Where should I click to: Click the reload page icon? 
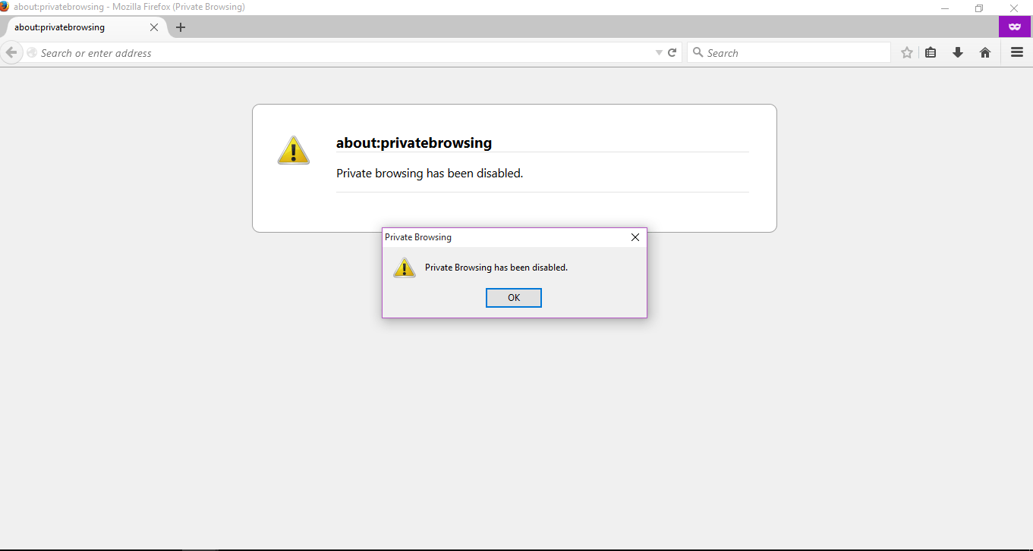[672, 53]
